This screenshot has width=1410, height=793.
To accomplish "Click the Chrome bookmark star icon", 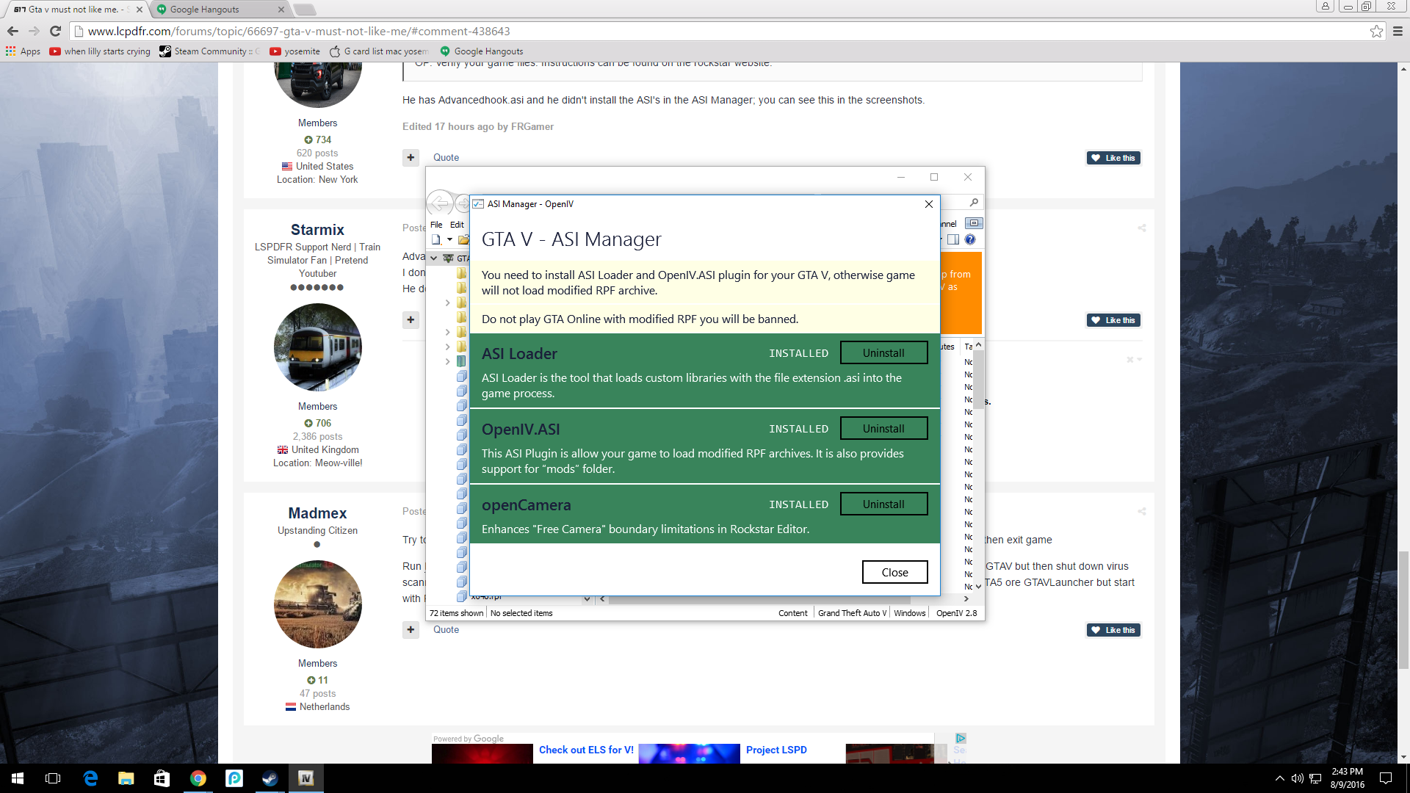I will tap(1376, 31).
